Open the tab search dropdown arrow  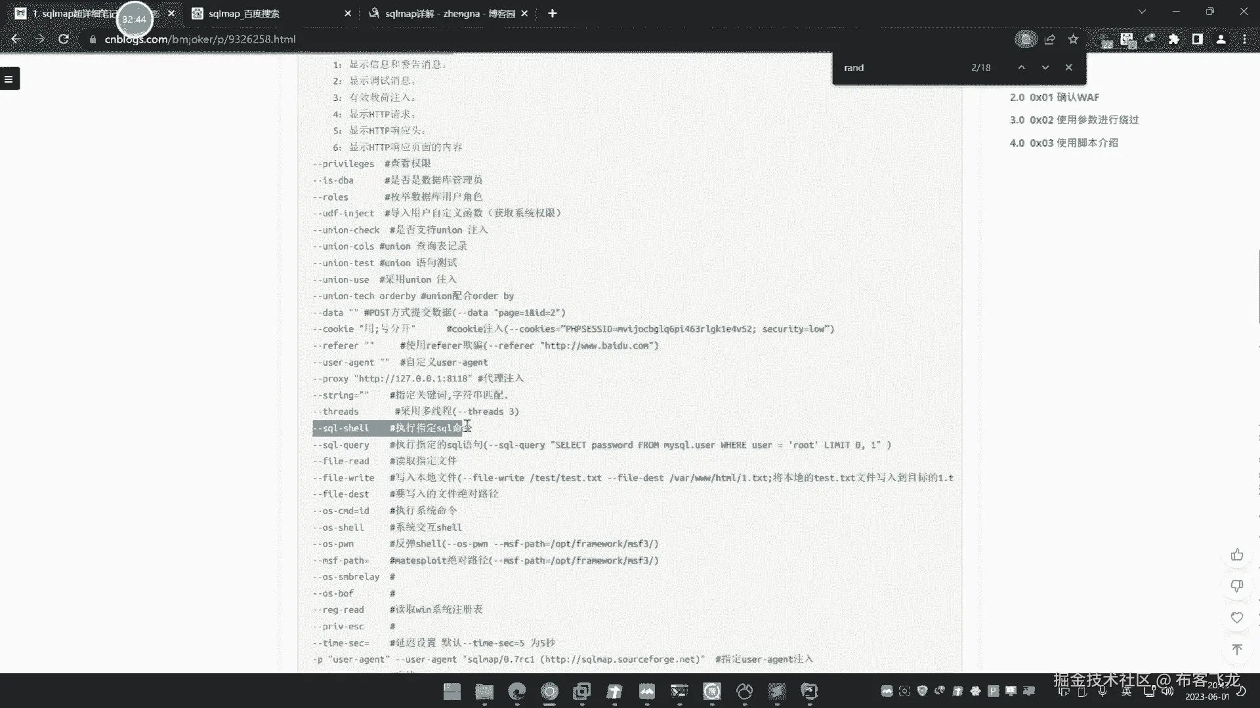click(x=1142, y=12)
